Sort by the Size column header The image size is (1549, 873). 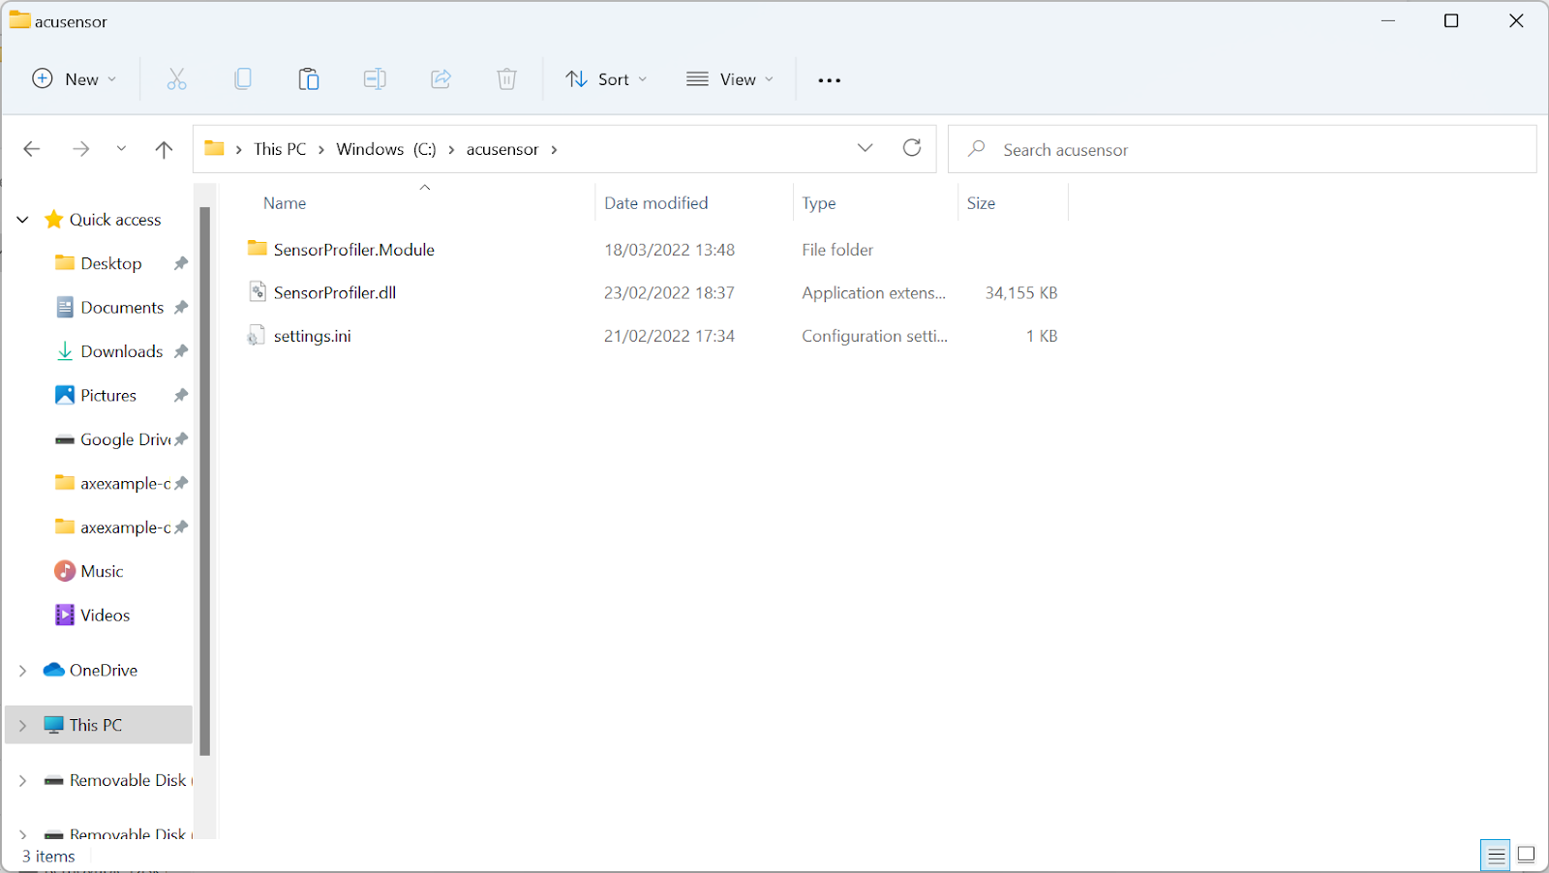coord(981,203)
